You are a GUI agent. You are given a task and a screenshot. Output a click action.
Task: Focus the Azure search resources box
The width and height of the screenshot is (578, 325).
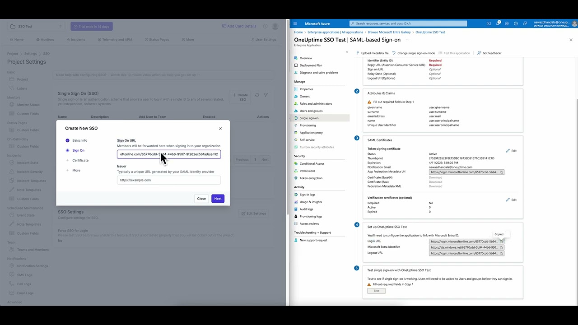(x=408, y=23)
